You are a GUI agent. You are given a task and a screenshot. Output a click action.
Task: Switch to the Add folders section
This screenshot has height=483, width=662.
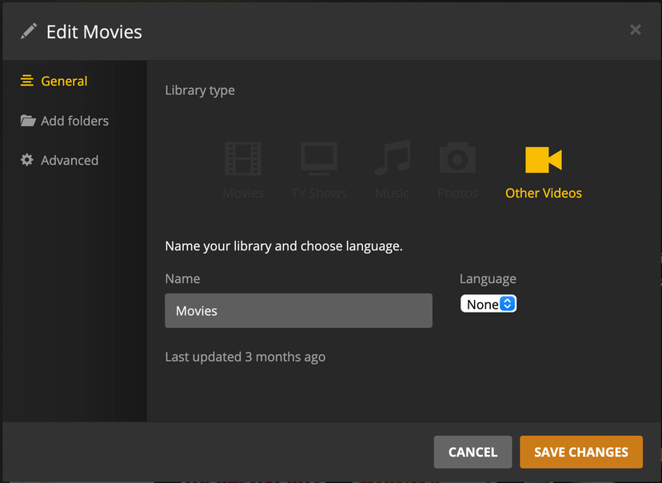pyautogui.click(x=65, y=121)
